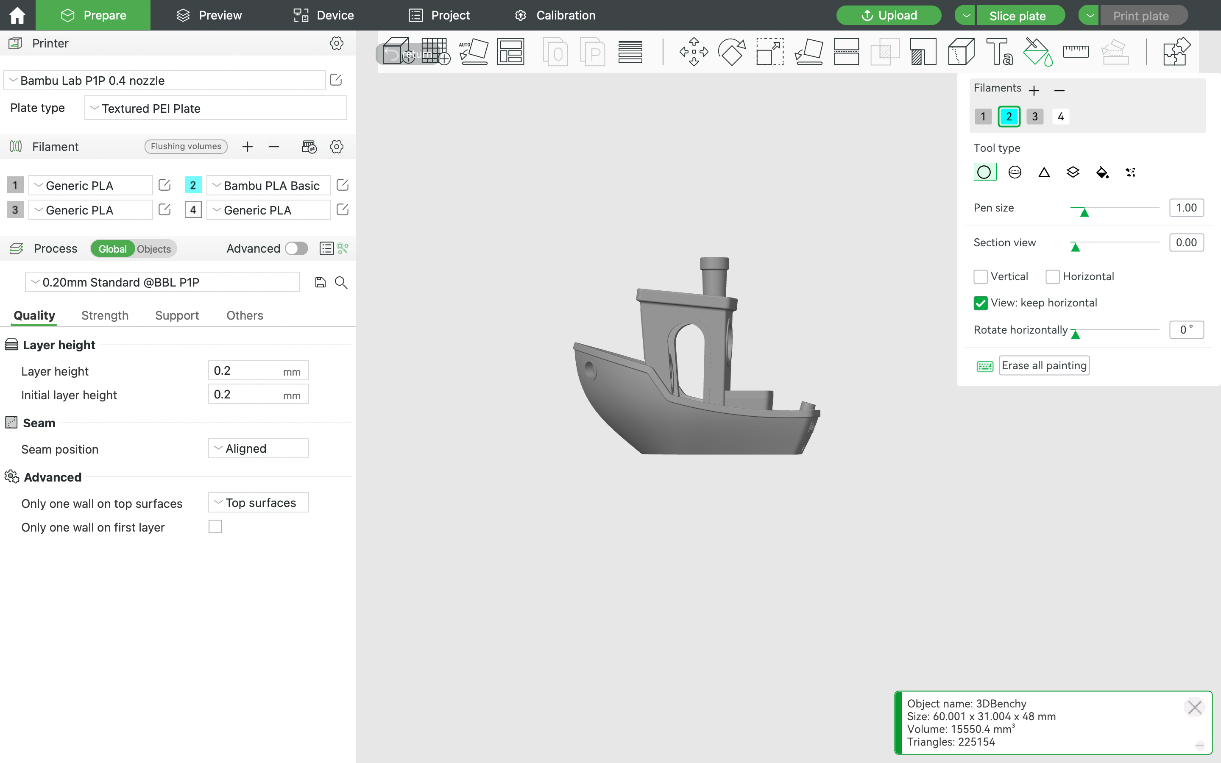Select the Rotate tool
Image resolution: width=1221 pixels, height=763 pixels.
tap(732, 51)
